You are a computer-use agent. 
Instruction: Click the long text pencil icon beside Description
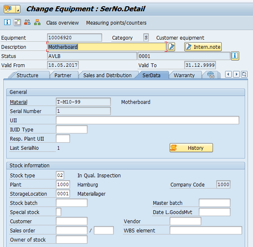tap(171, 47)
